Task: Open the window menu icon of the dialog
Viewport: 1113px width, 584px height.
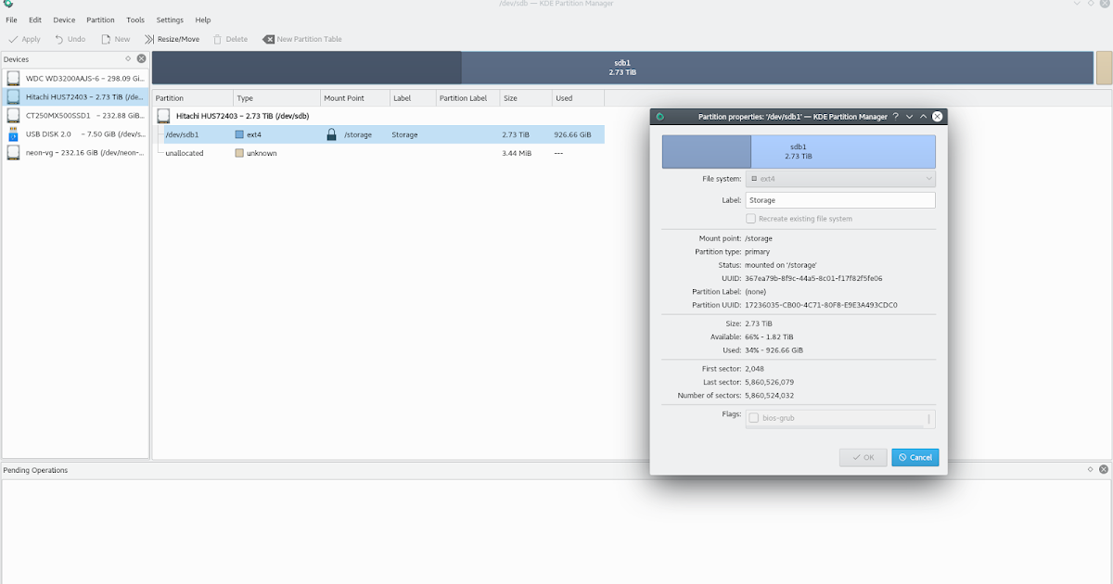Action: 660,116
